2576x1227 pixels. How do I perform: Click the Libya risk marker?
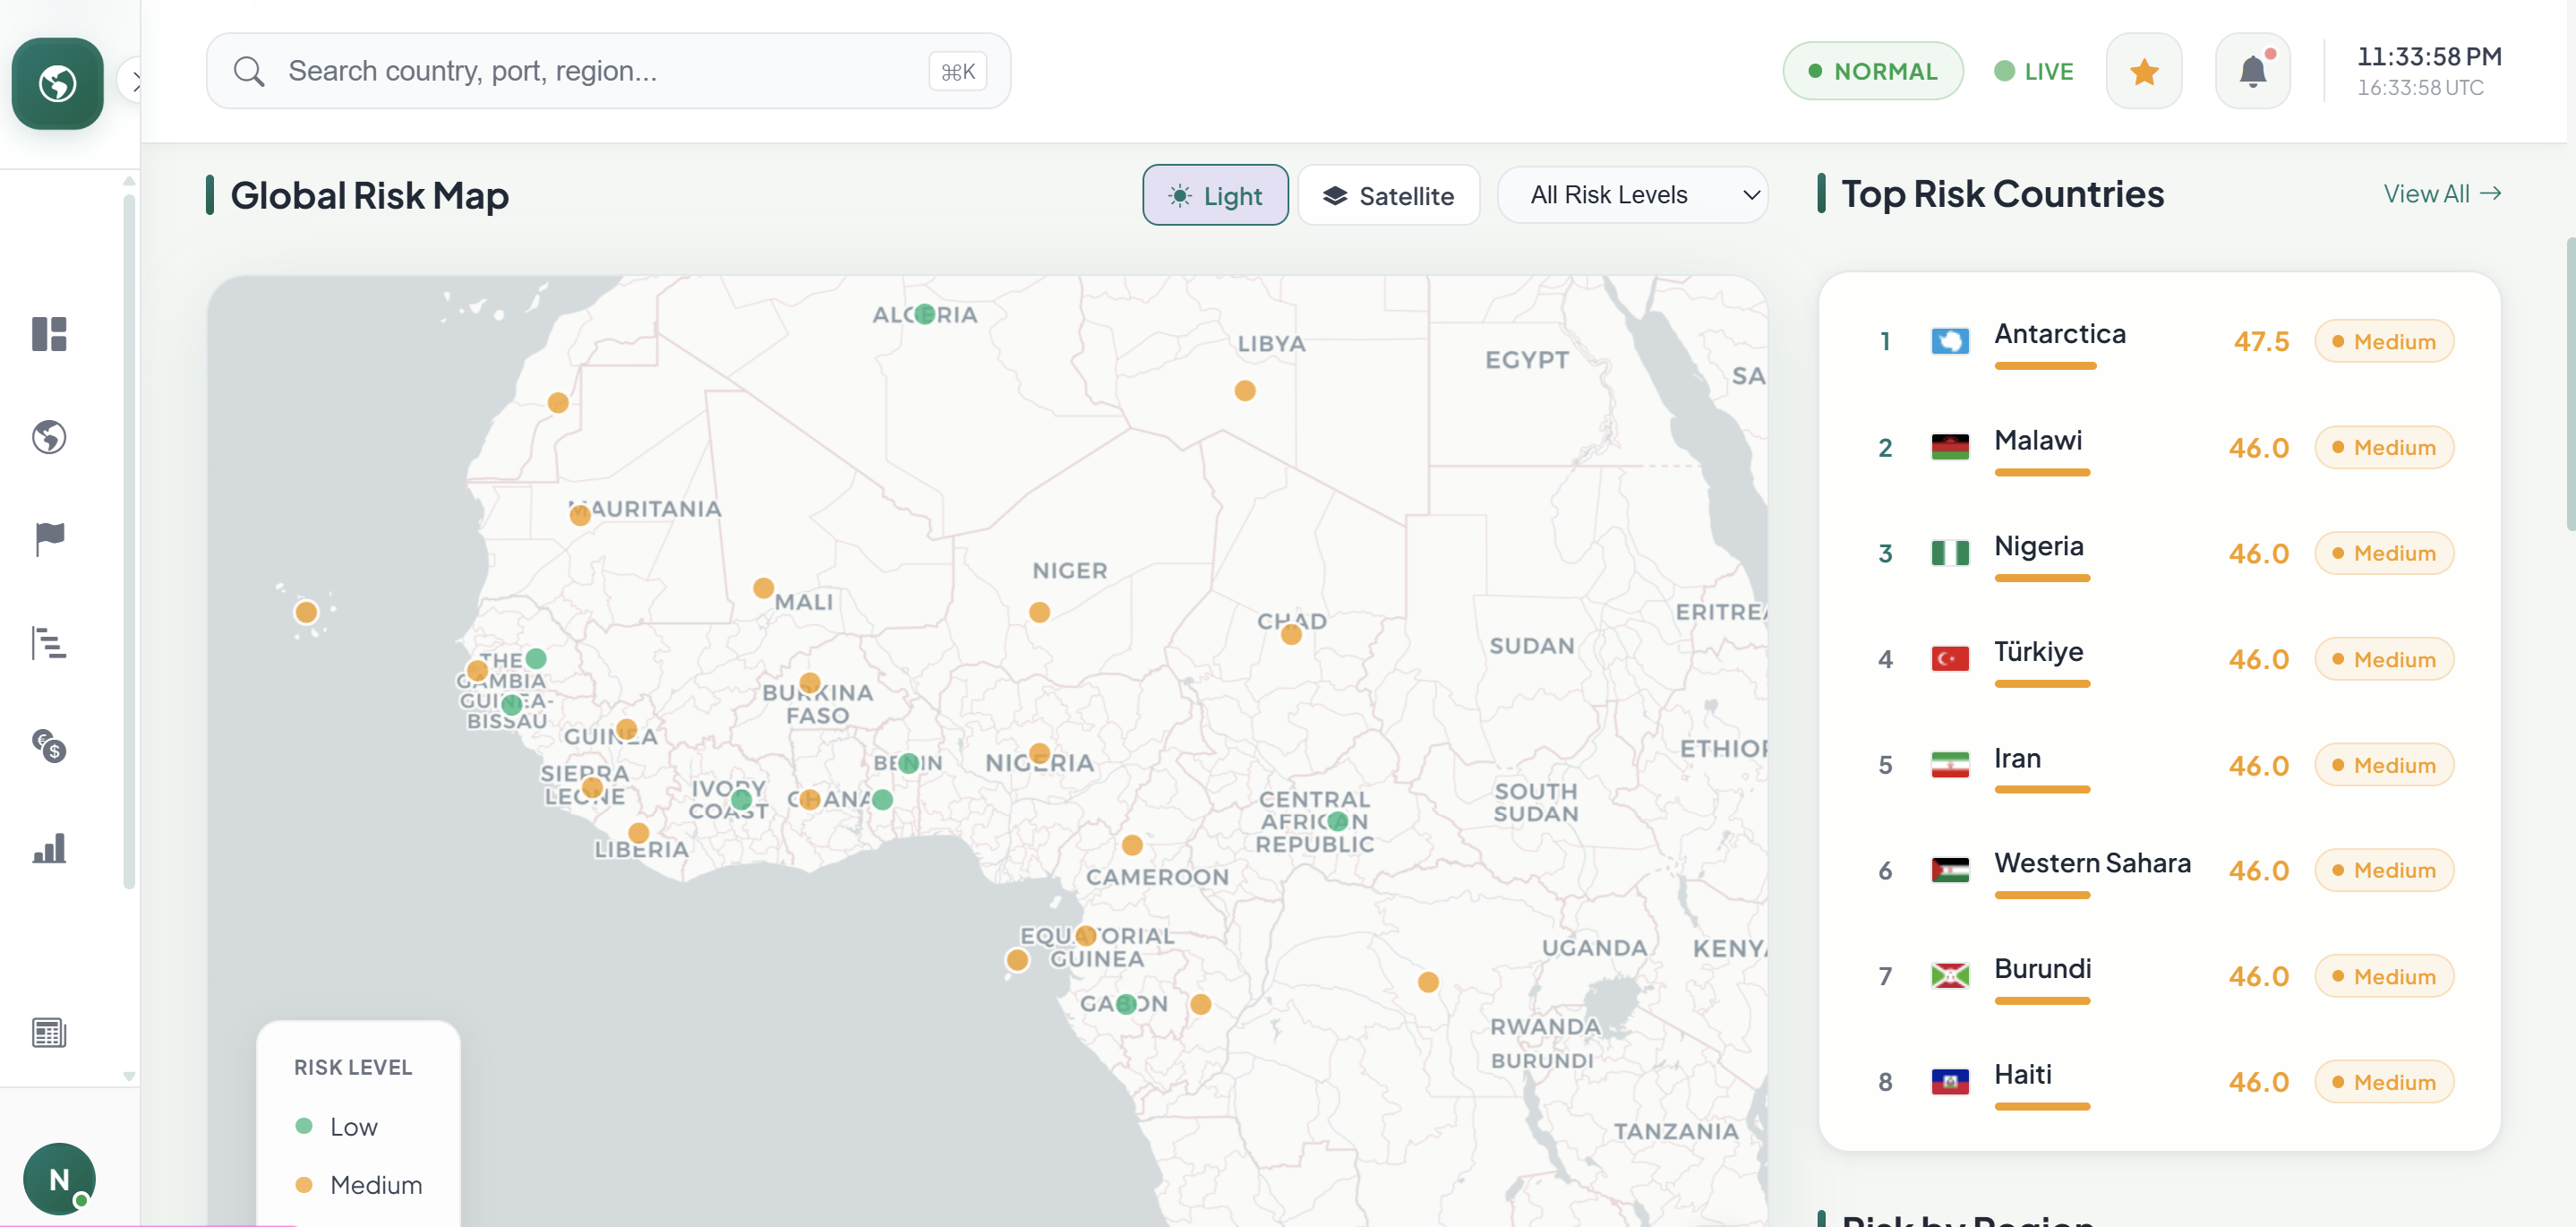tap(1244, 390)
